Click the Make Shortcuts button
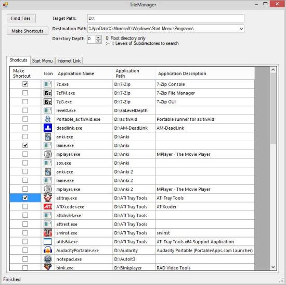This screenshot has height=285, width=286. pos(28,31)
